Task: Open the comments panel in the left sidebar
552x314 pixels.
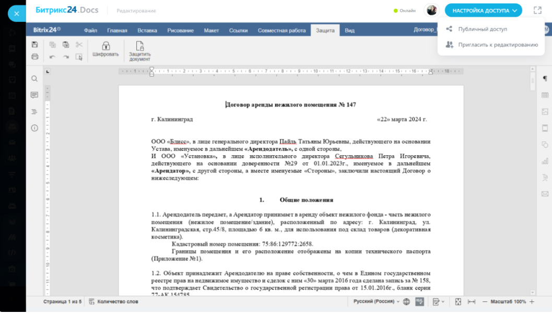Action: (34, 95)
